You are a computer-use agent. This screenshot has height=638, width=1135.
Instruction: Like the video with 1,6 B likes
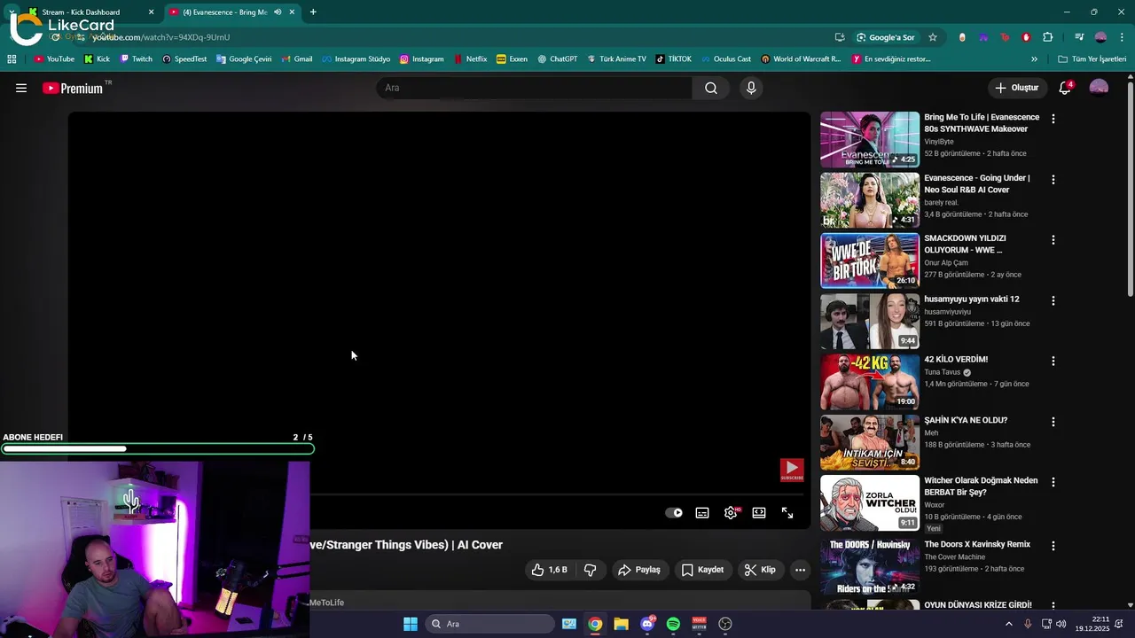(x=549, y=570)
